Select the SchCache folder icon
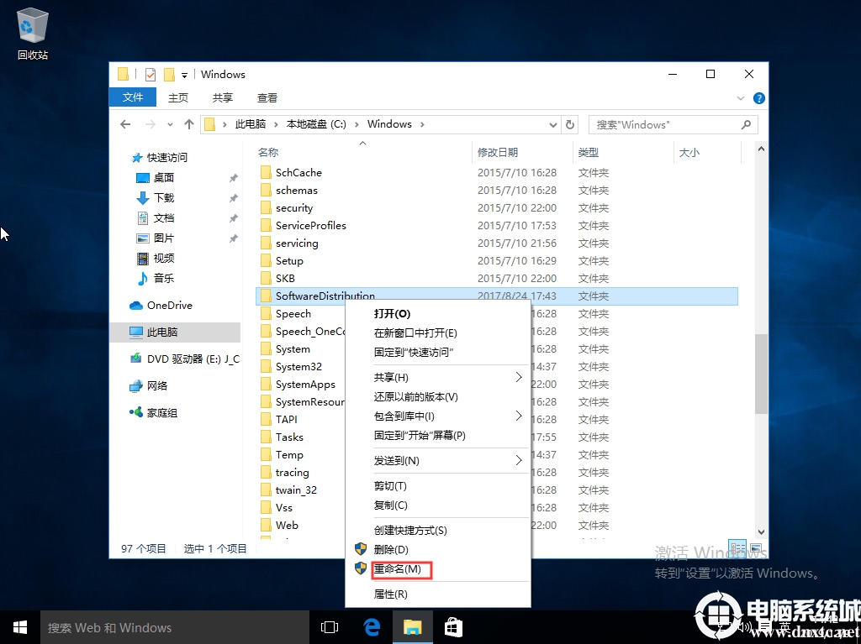 pyautogui.click(x=266, y=173)
